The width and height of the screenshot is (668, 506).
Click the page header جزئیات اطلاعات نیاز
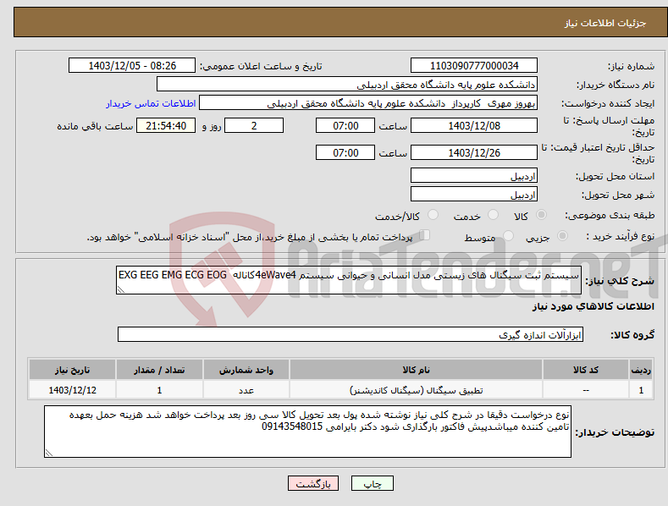pyautogui.click(x=605, y=23)
